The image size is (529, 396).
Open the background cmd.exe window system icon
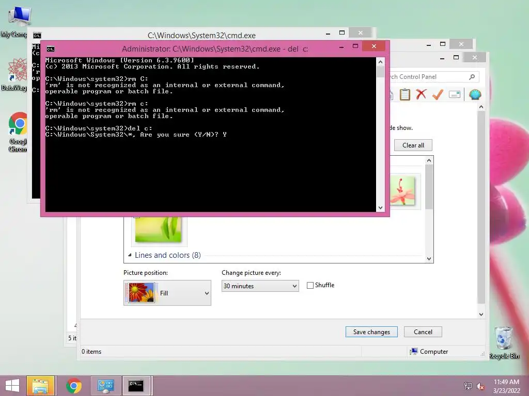pyautogui.click(x=37, y=36)
